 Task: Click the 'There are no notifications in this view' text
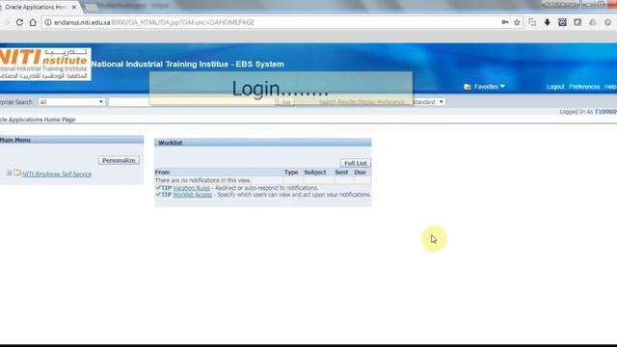click(203, 180)
